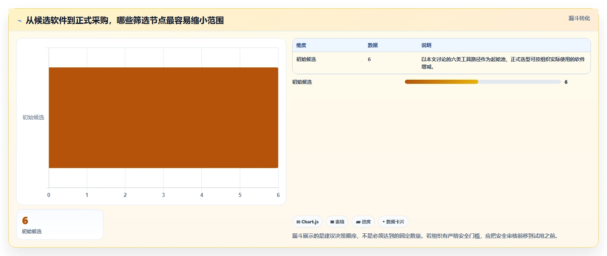Click the 数据卡片 tag

[393, 222]
